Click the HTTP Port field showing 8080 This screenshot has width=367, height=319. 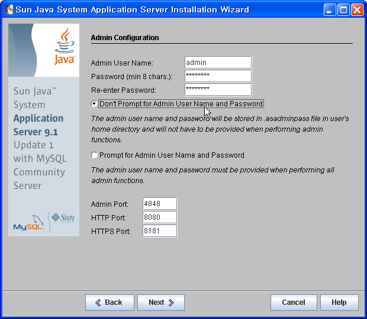coord(160,217)
